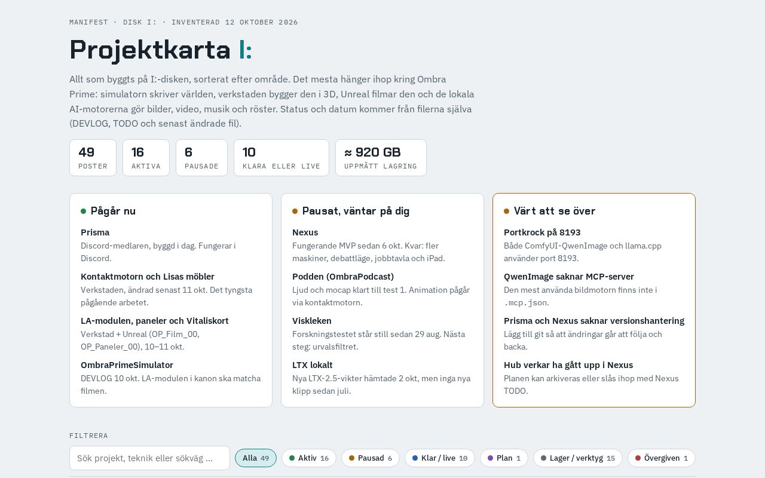Click the ≈ 920 GB storage card
This screenshot has width=765, height=478.
pos(381,158)
